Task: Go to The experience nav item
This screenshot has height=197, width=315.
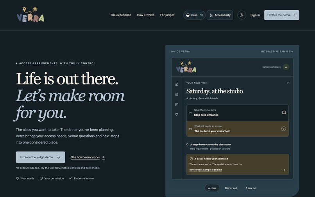Action: (120, 15)
